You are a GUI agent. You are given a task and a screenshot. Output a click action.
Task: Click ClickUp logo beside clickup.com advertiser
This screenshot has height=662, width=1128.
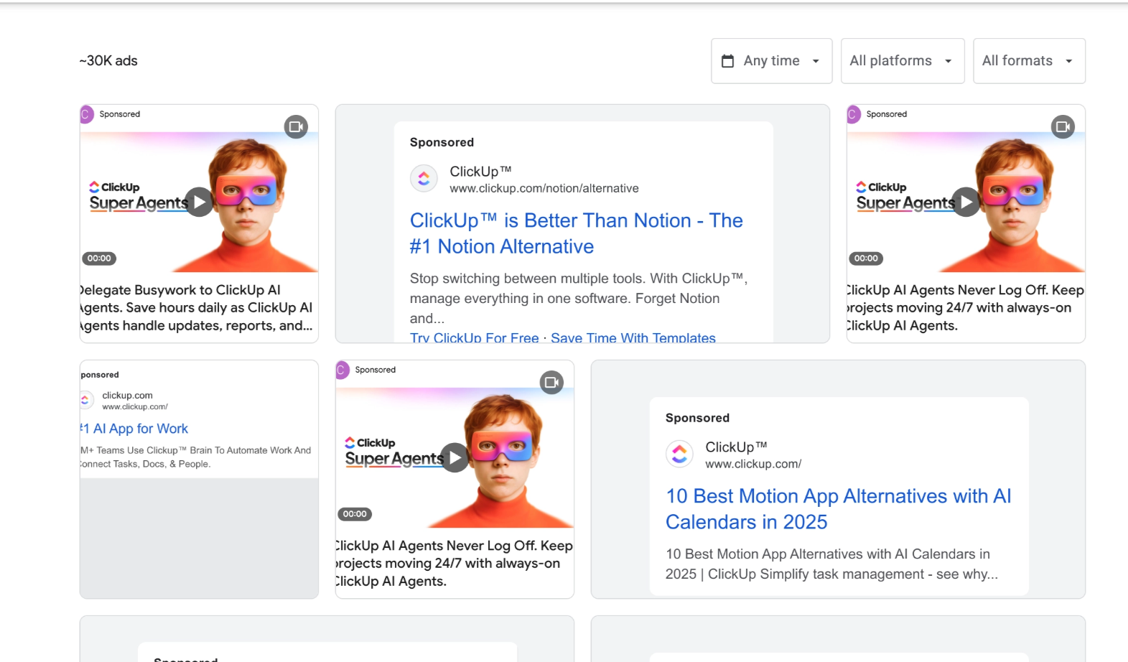(86, 400)
